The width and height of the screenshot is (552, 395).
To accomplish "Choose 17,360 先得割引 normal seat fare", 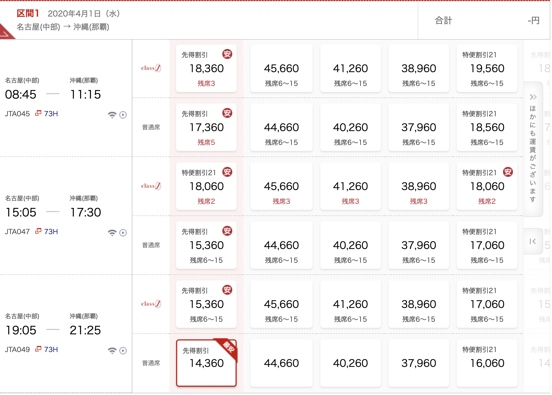I will 206,127.
